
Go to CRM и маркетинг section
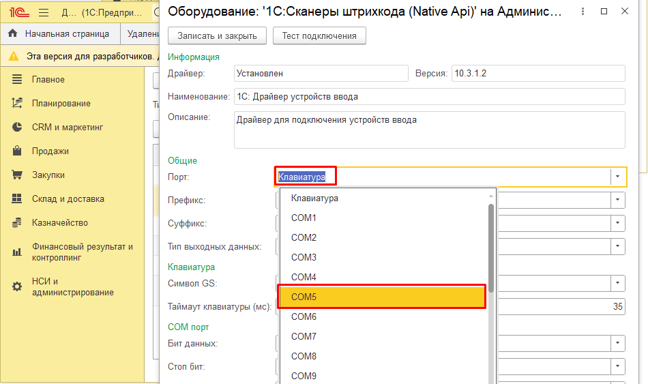tap(67, 128)
